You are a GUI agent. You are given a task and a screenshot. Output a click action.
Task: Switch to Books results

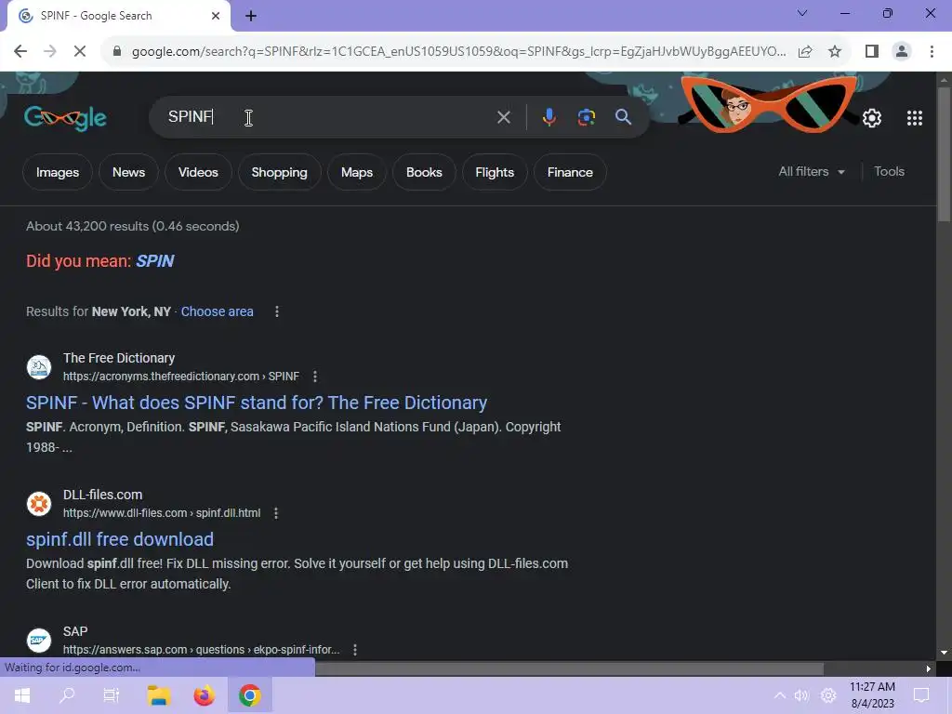coord(424,172)
